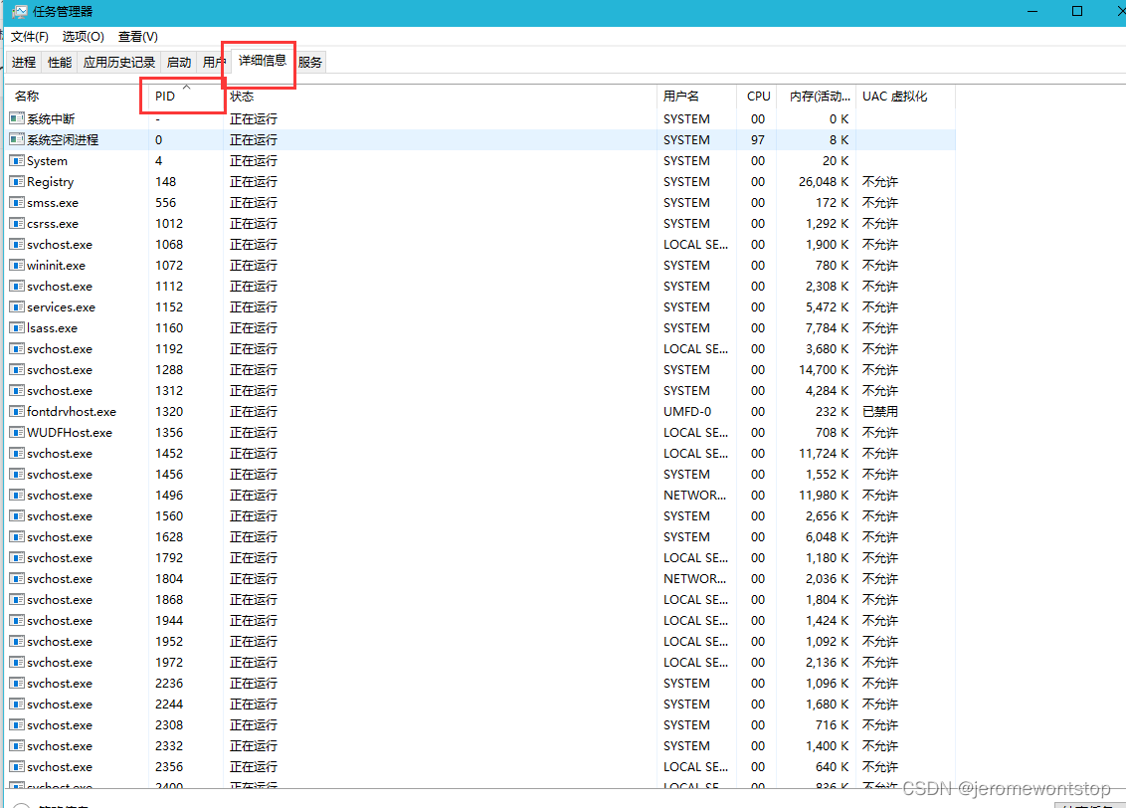Click the fontdrvhost.exe process icon
Viewport: 1126px width, 808px height.
click(15, 411)
